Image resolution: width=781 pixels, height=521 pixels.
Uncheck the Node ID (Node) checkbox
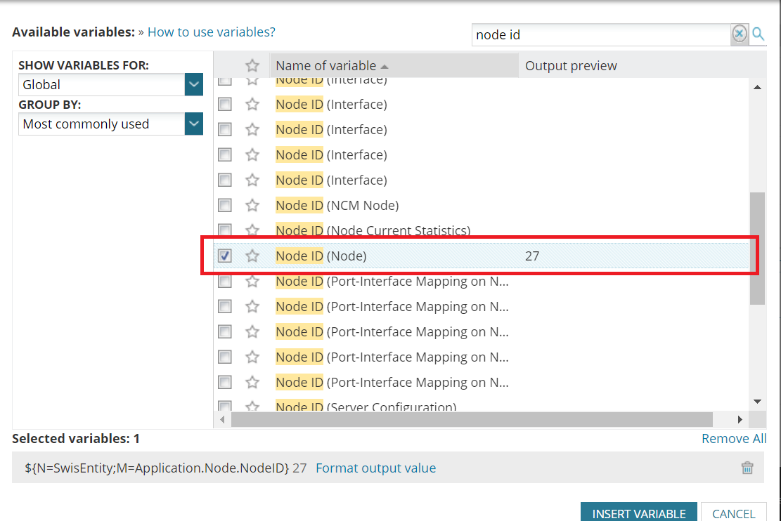[x=225, y=256]
